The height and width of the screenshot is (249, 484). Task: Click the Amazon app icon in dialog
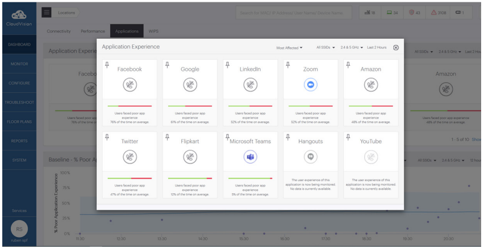(x=371, y=84)
